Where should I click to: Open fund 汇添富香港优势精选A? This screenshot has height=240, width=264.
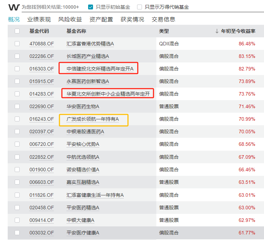click(x=90, y=44)
